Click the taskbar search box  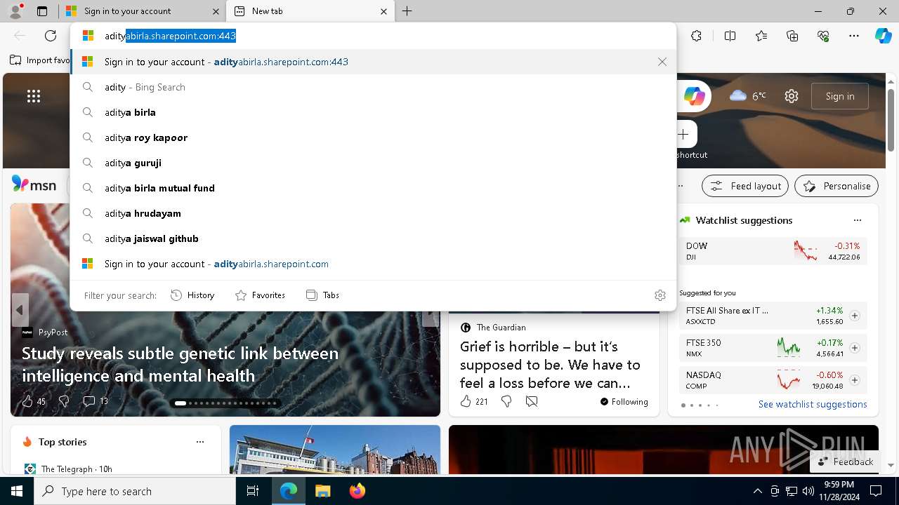pyautogui.click(x=135, y=492)
